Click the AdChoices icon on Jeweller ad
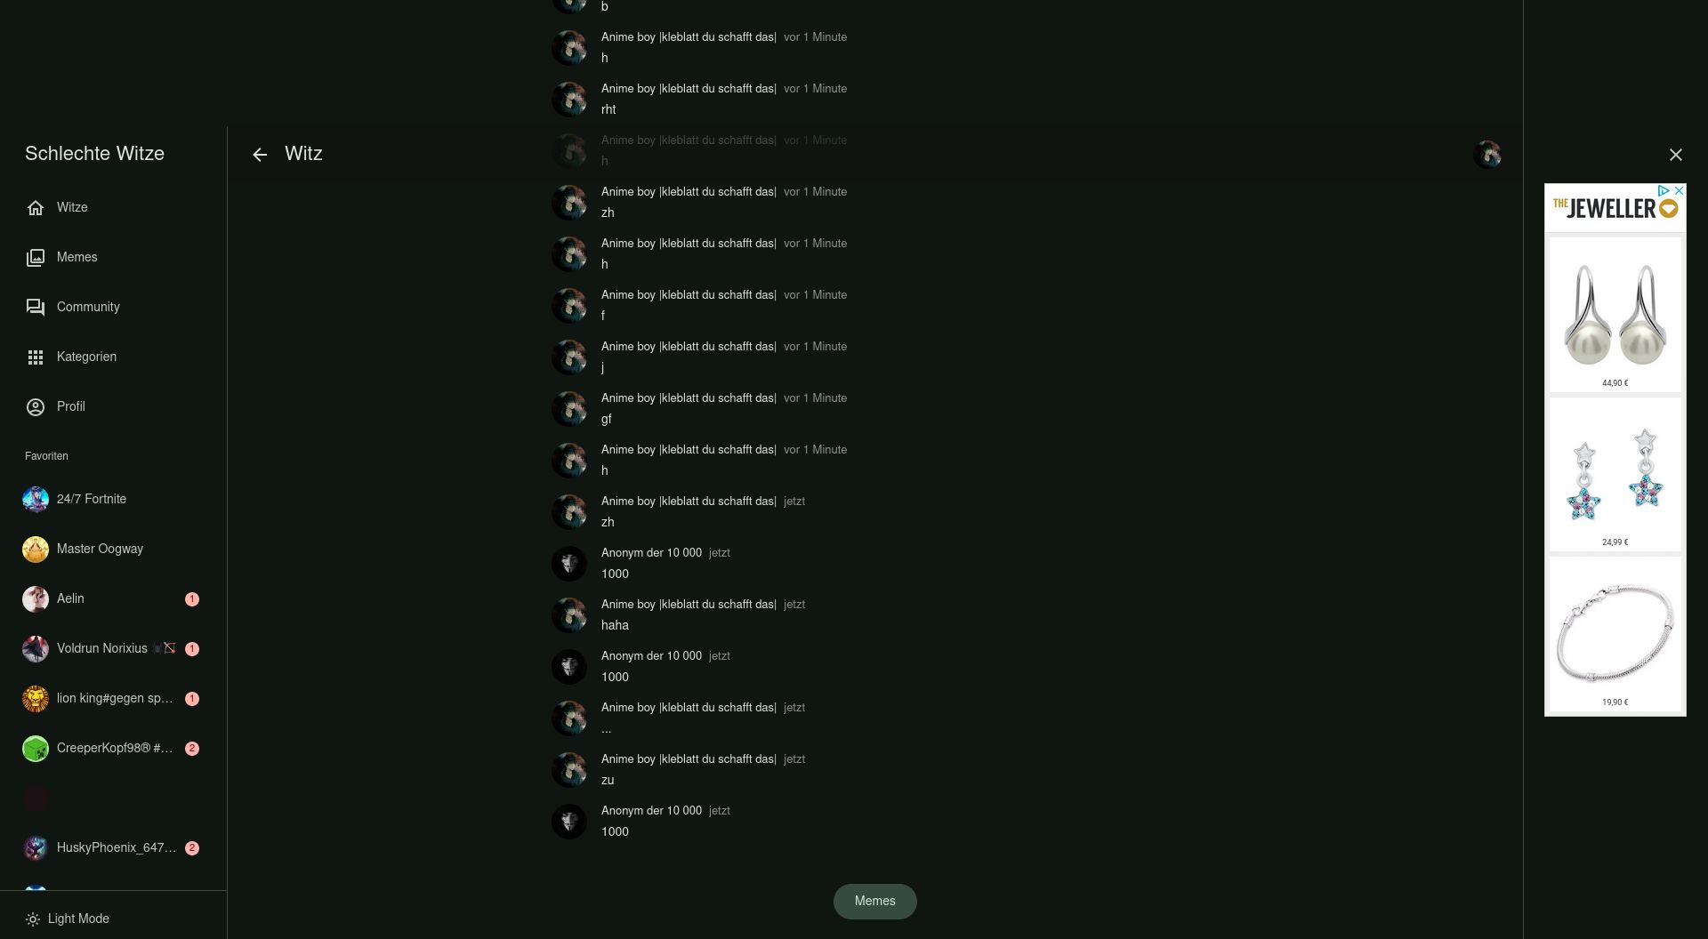The width and height of the screenshot is (1708, 939). click(1663, 191)
